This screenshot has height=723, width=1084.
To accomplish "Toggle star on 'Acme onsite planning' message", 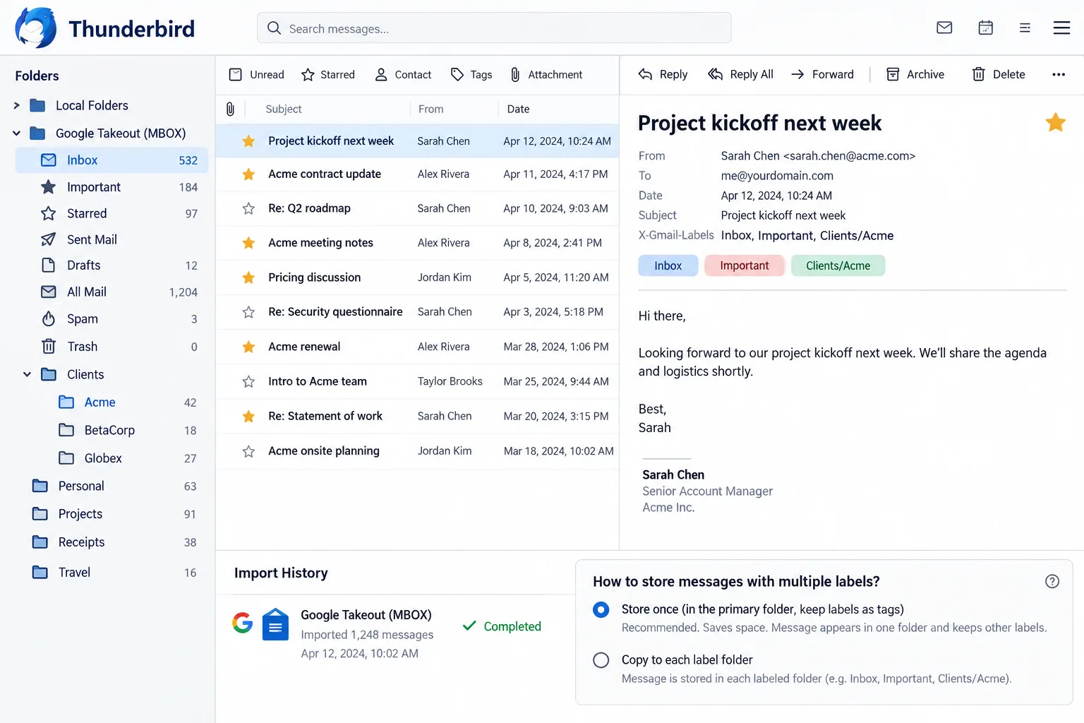I will click(248, 451).
